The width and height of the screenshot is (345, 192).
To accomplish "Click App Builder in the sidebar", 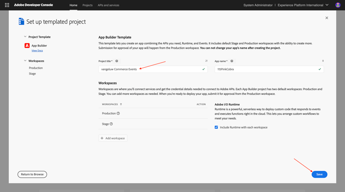I will pos(39,46).
